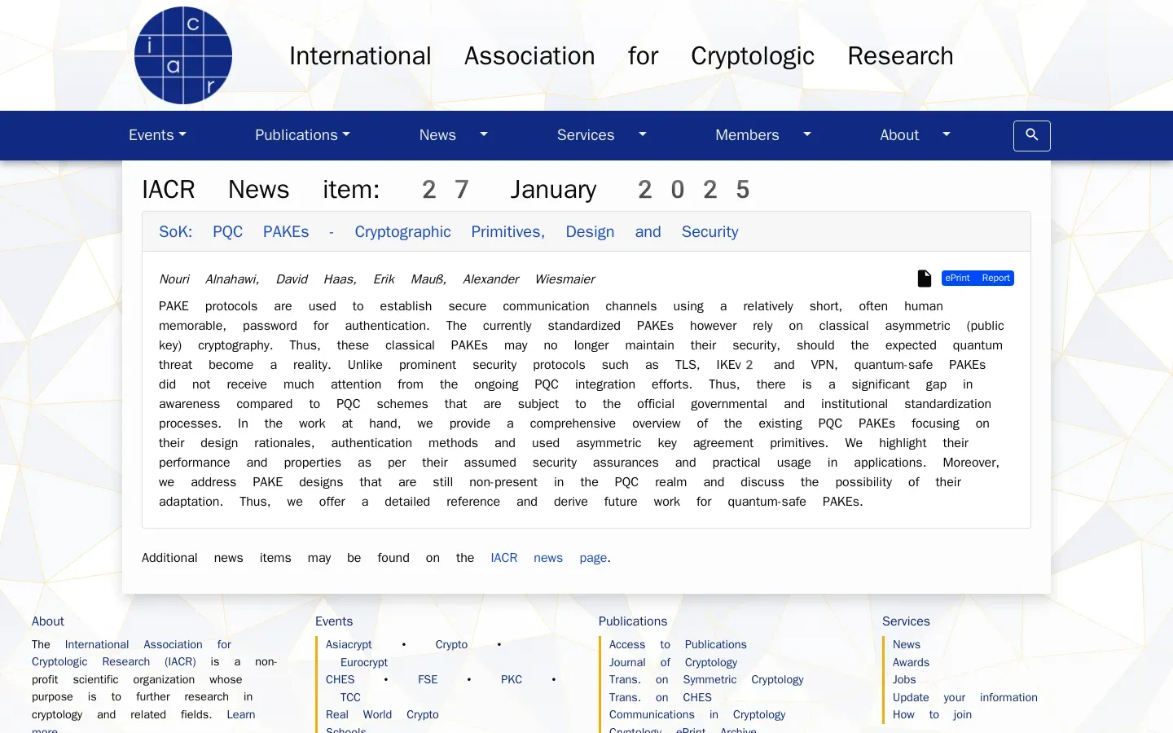Image resolution: width=1173 pixels, height=733 pixels.
Task: Open TCC in footer Events
Action: 350,697
